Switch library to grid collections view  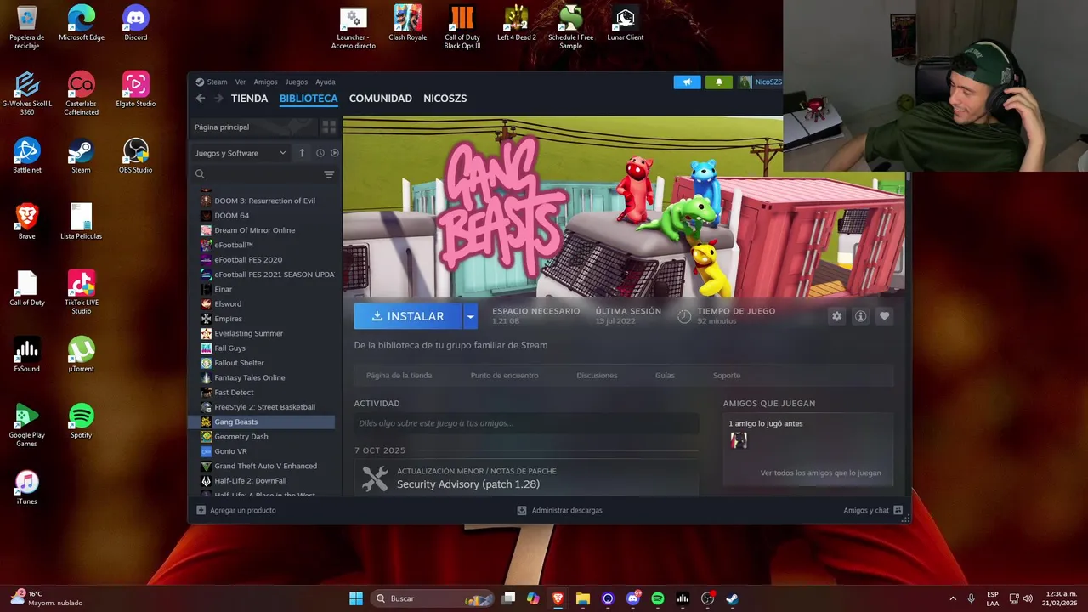pyautogui.click(x=329, y=127)
